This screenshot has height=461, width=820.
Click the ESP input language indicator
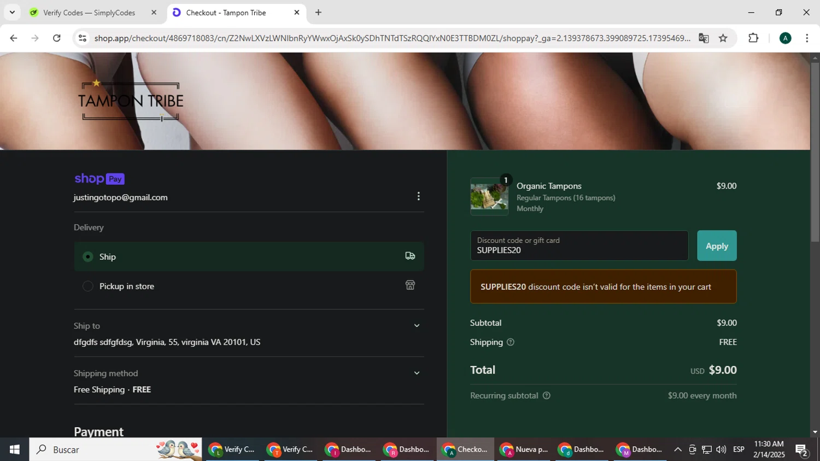coord(739,450)
